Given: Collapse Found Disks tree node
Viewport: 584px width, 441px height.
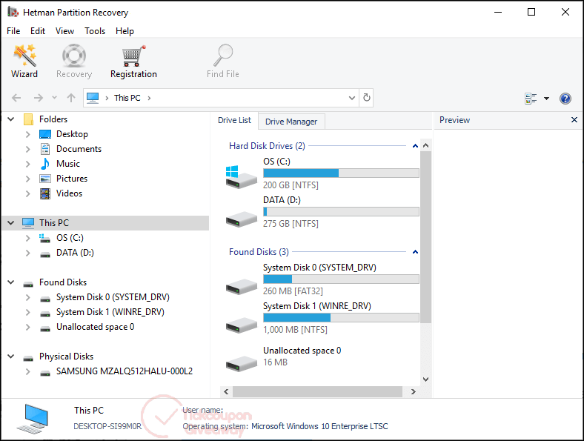Looking at the screenshot, I should (x=11, y=282).
